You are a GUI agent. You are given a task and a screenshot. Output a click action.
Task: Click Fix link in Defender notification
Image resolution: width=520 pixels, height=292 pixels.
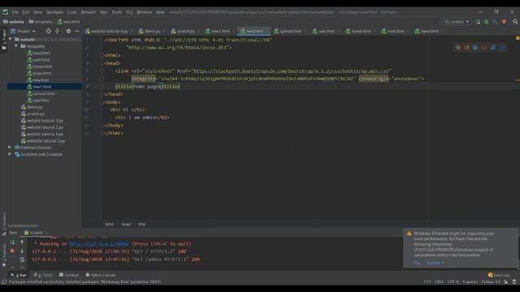417,263
